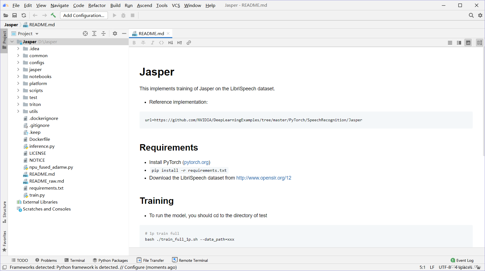Expand the common folder
This screenshot has height=271, width=485.
tap(18, 55)
